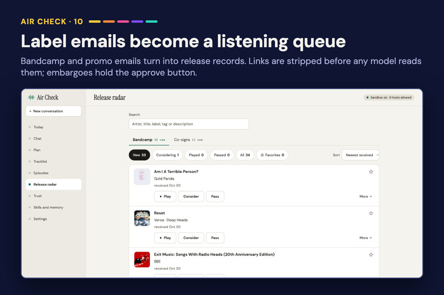This screenshot has height=295, width=444.
Task: Favorite the Reset release star
Action: (x=371, y=213)
